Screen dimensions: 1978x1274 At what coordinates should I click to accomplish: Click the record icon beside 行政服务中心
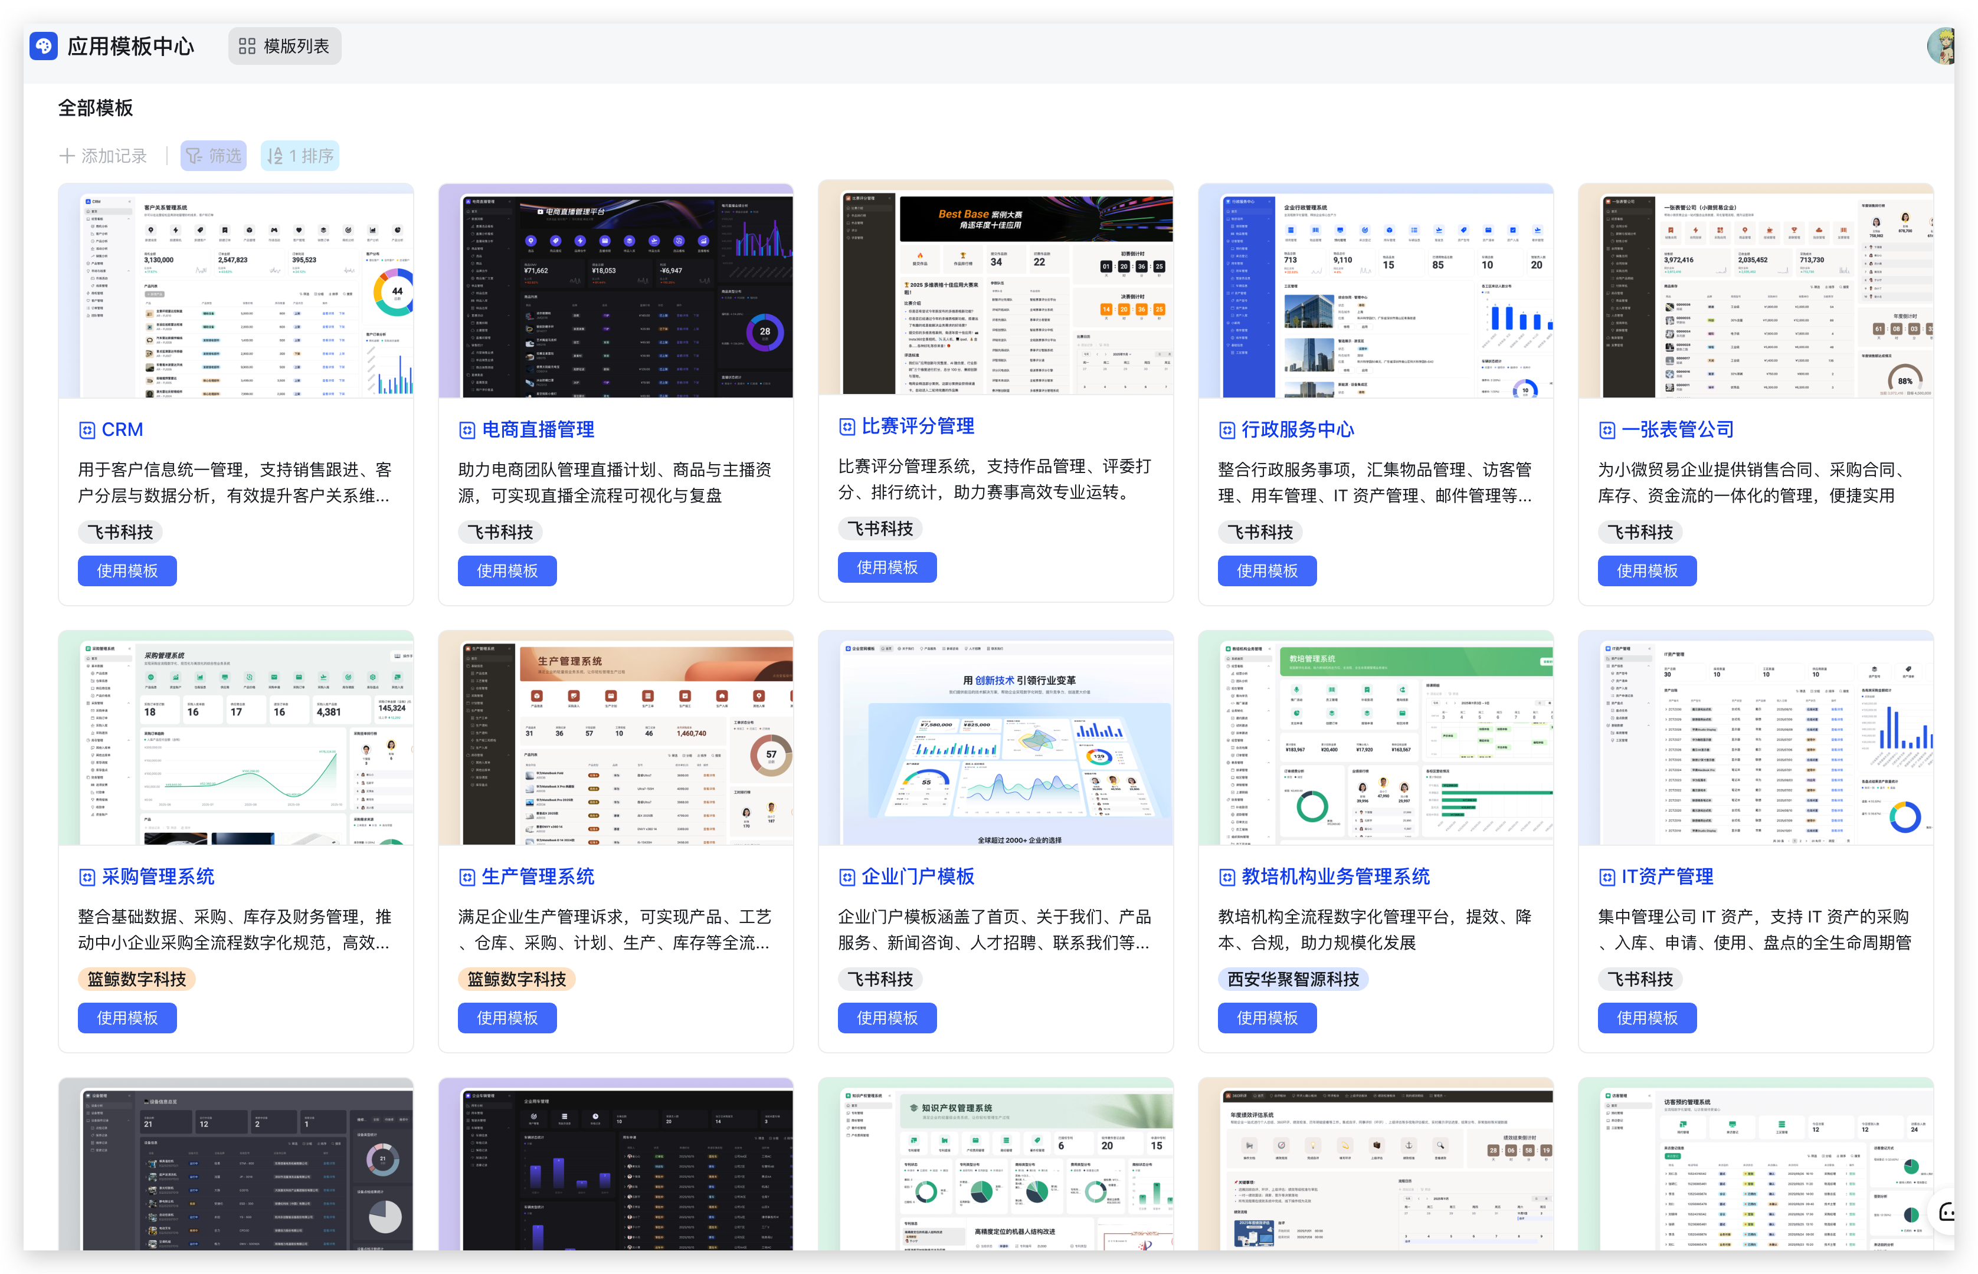tap(1227, 430)
